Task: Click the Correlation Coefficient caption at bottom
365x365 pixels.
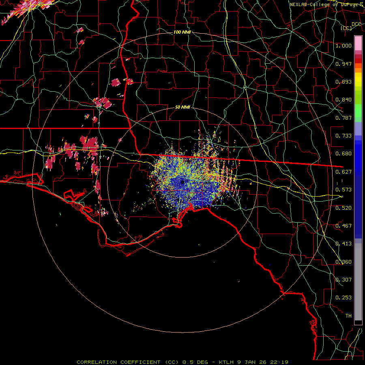Action: pos(182,362)
